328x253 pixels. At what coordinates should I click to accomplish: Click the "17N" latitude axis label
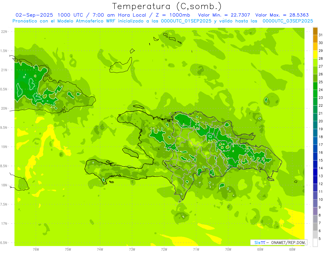click(4, 224)
